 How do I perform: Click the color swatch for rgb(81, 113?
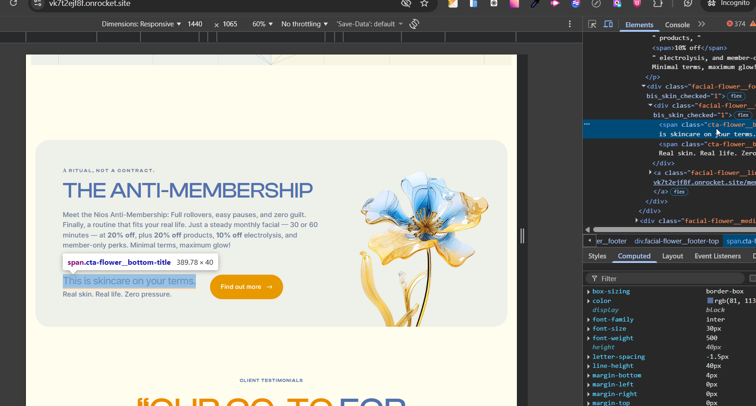point(710,301)
